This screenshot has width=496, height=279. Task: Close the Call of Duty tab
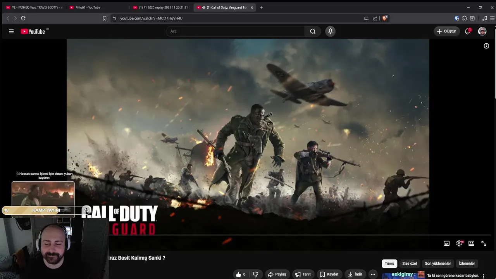pyautogui.click(x=251, y=7)
